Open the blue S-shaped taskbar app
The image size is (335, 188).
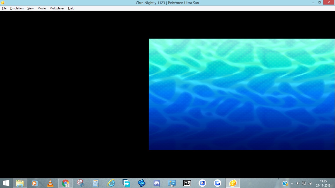point(217,183)
